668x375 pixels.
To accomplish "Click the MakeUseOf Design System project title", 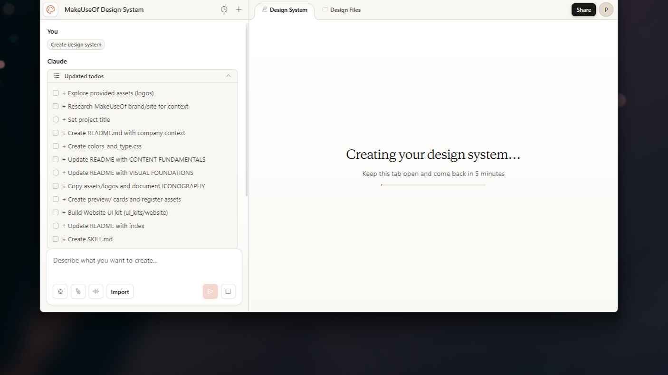I will (x=104, y=9).
